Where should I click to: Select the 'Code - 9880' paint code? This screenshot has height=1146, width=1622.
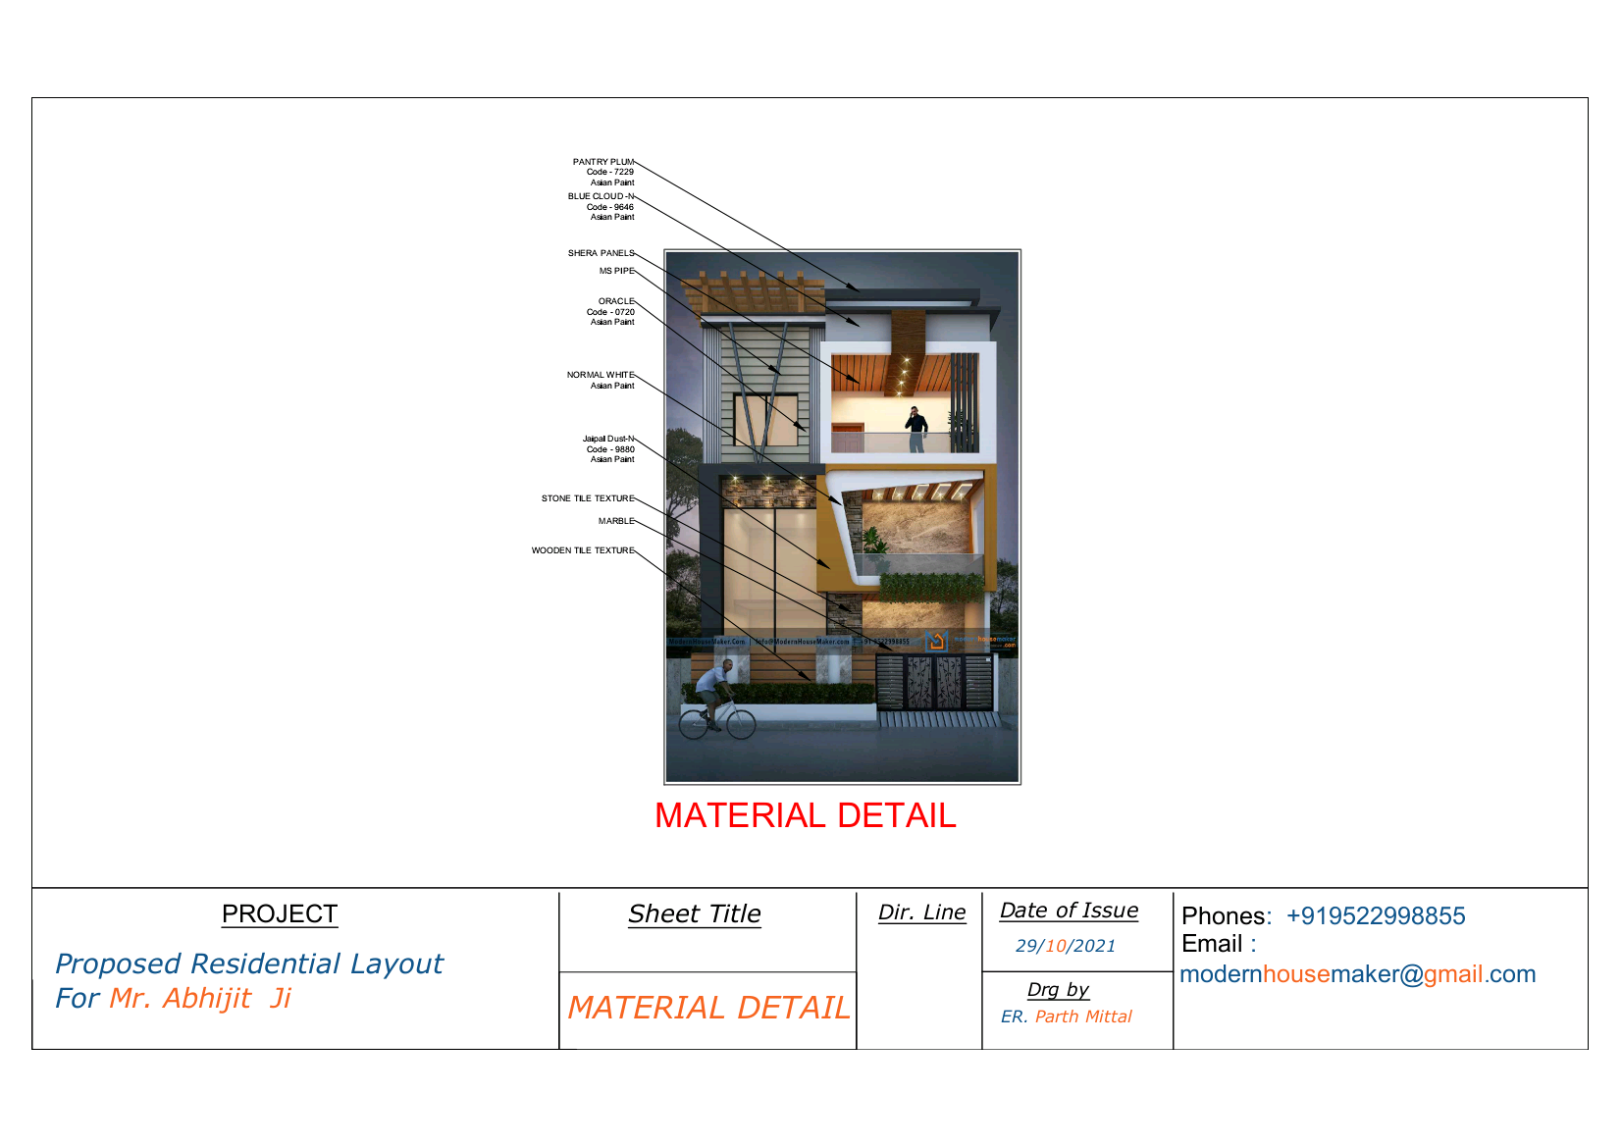click(x=610, y=449)
